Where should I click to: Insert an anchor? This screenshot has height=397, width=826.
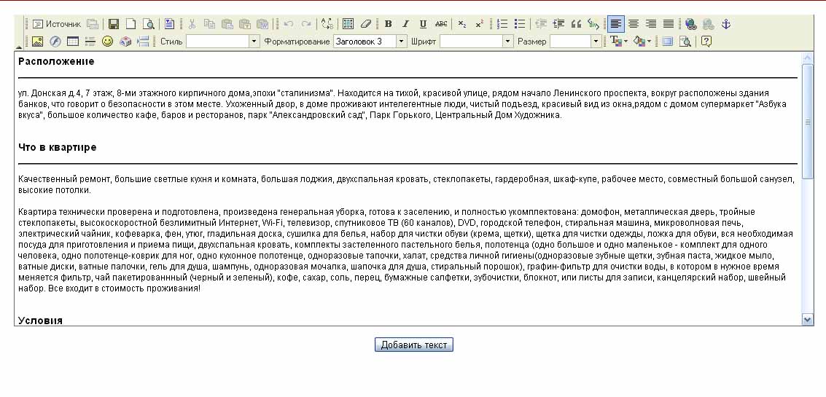(726, 24)
